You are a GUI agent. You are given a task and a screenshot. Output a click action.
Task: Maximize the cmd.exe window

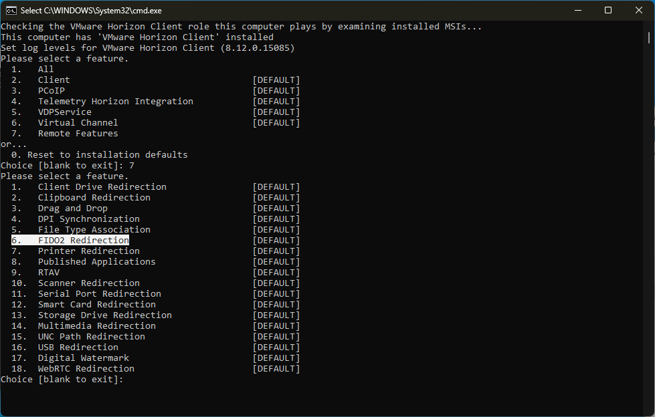point(608,11)
